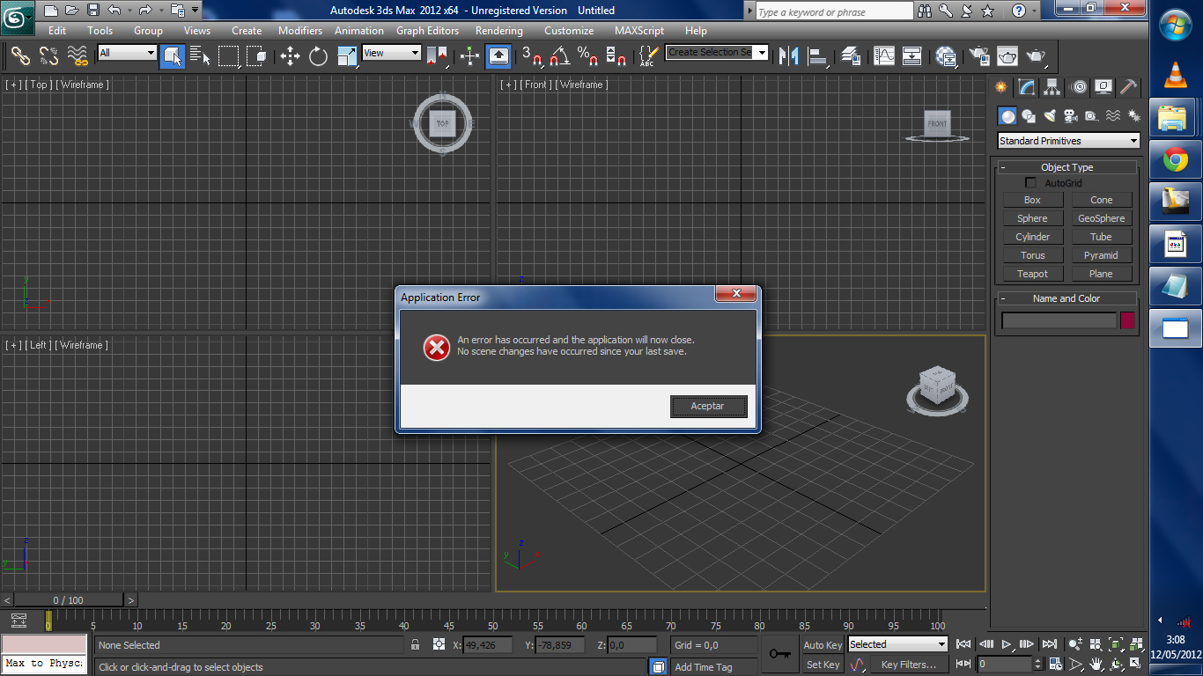The image size is (1203, 676).
Task: Click the Select and Link tool
Action: pyautogui.click(x=20, y=56)
